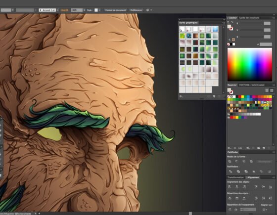Screen dimensions: 277x215
Task: Apply Minus Front shape mode in Pathfinder
Action: point(237,161)
